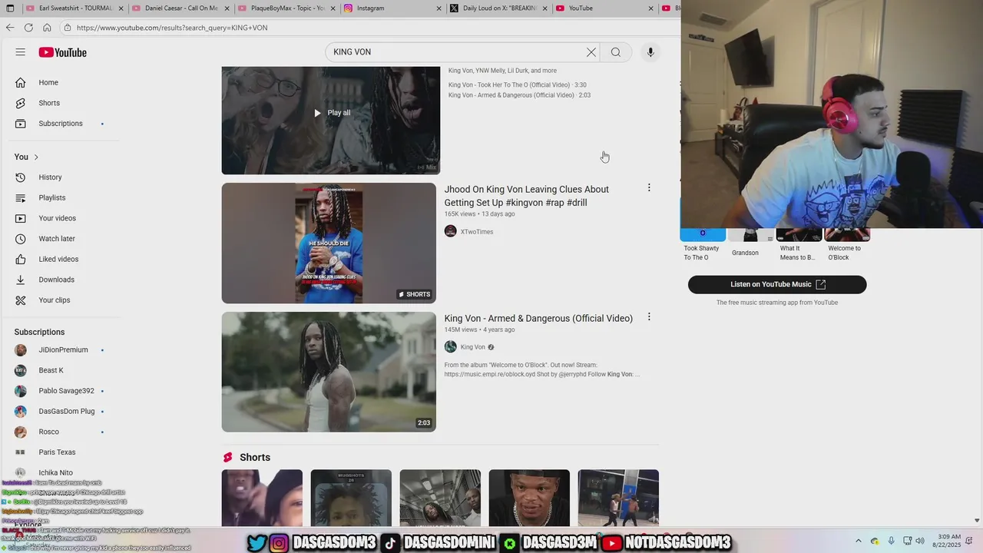Open the XTwoTimes channel avatar
This screenshot has height=553, width=983.
pos(451,231)
